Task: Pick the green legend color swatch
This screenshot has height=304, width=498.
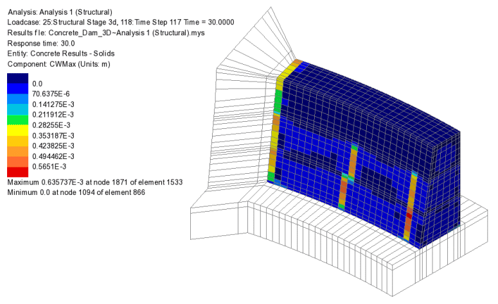Action: pos(17,120)
